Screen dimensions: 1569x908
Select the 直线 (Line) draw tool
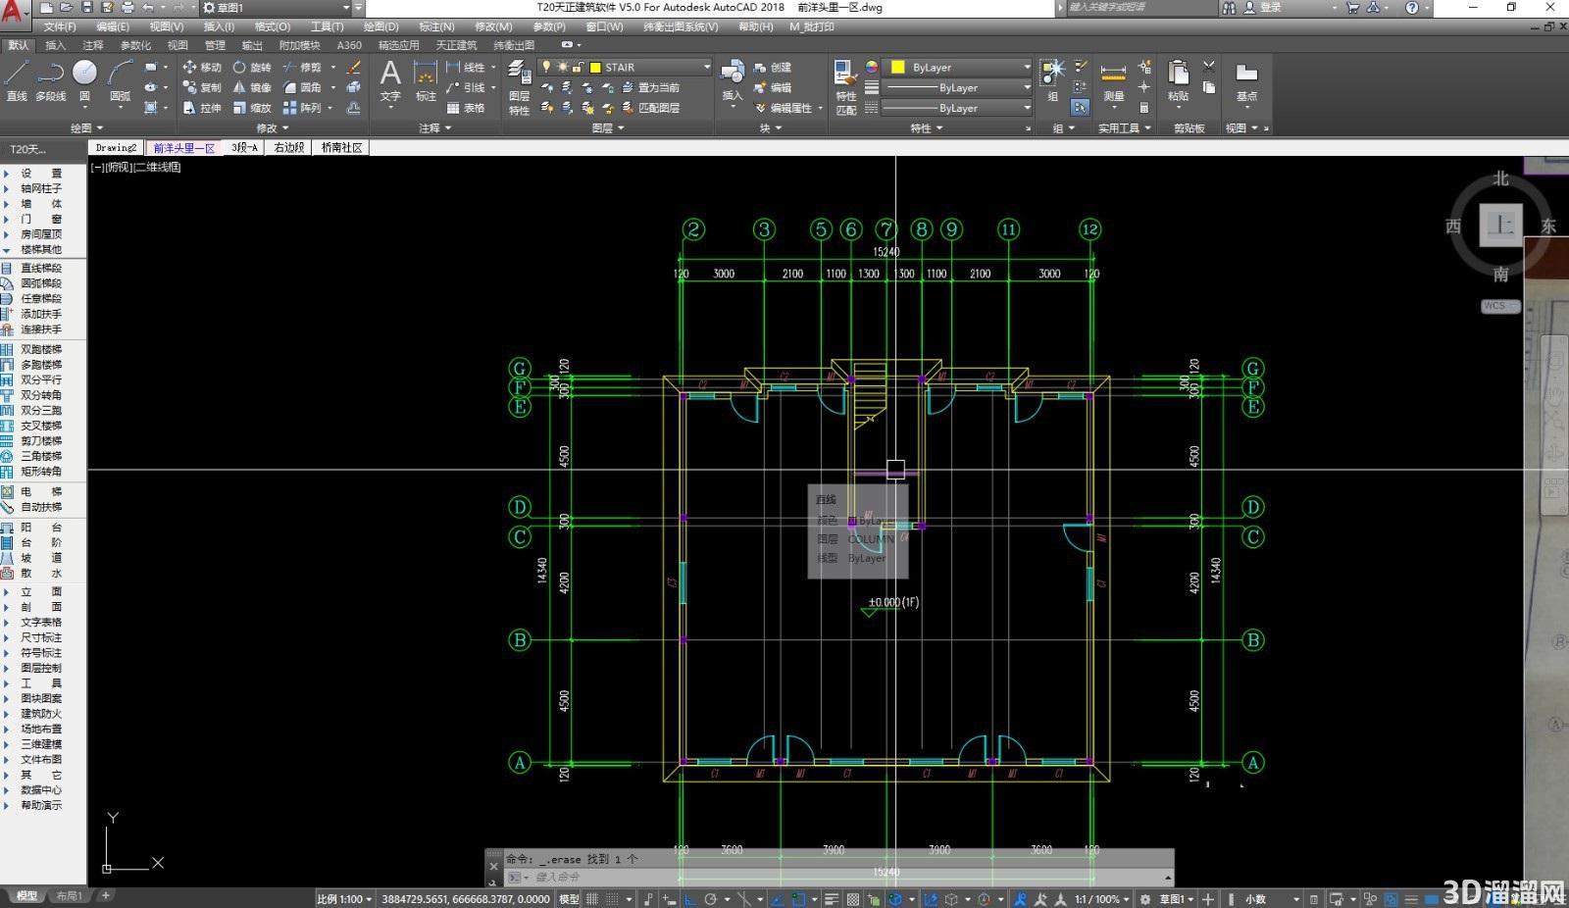pyautogui.click(x=17, y=80)
